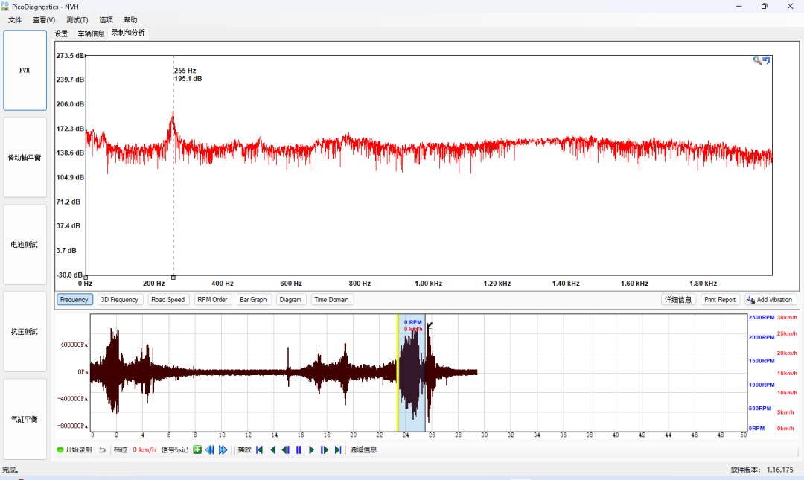Viewport: 804px width, 480px height.
Task: Switch to the 车辆信息 tab
Action: click(x=91, y=33)
